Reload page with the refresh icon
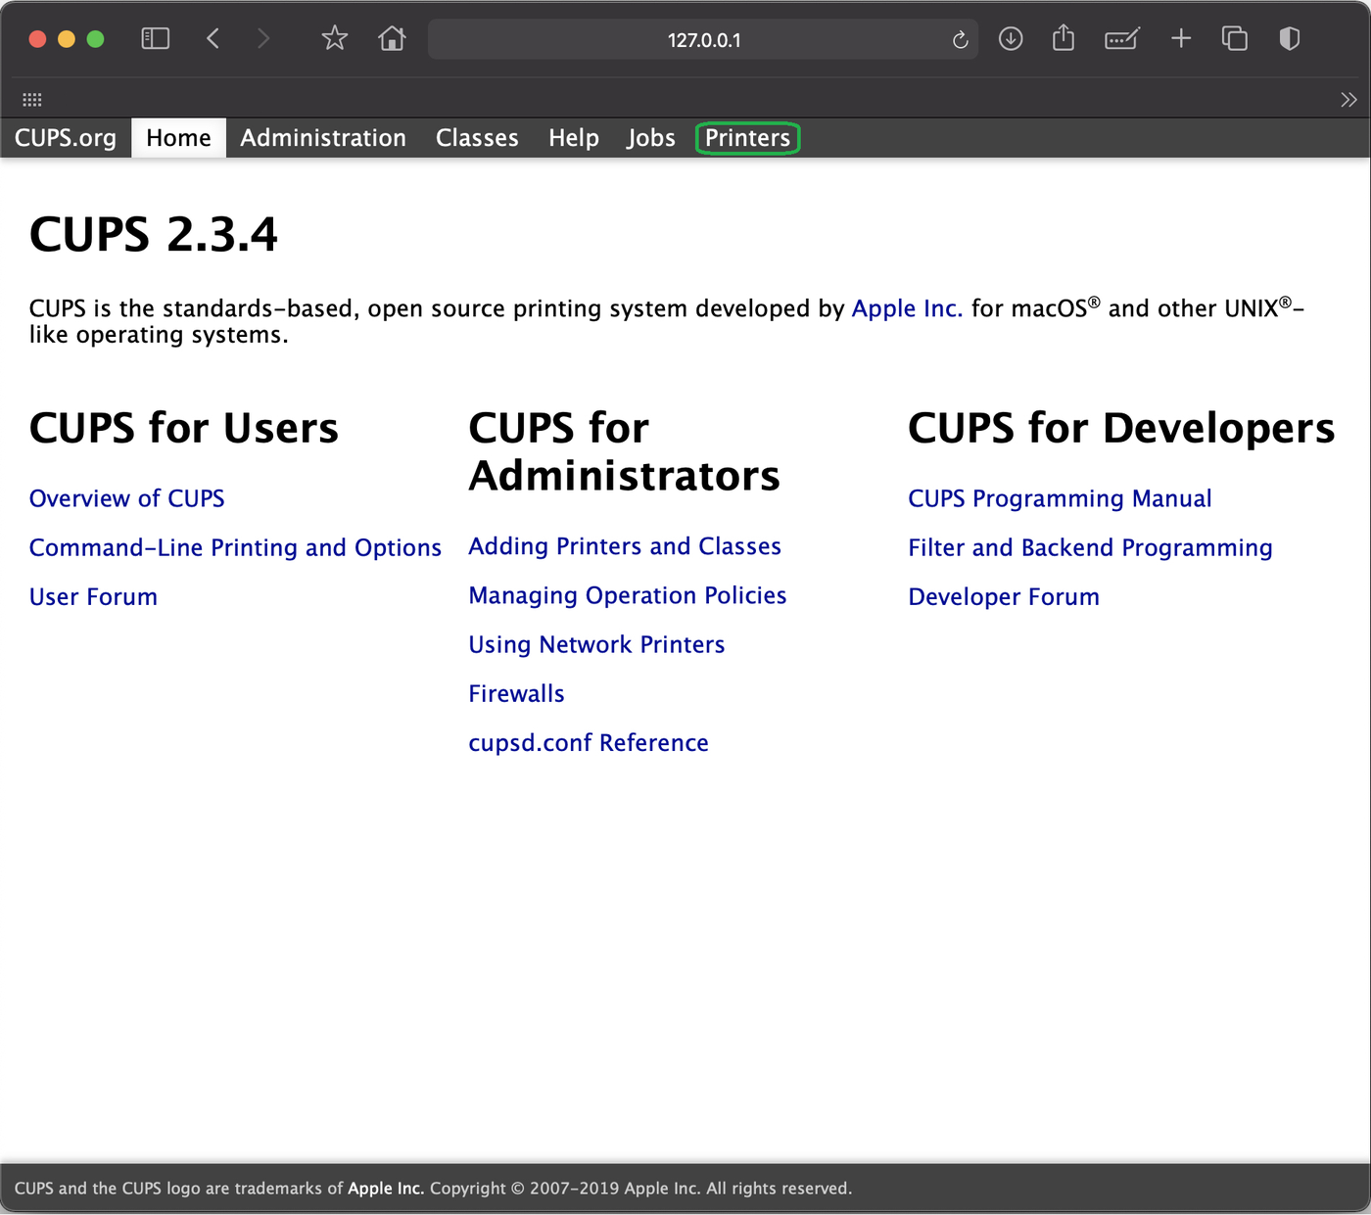The width and height of the screenshot is (1371, 1215). click(x=960, y=40)
